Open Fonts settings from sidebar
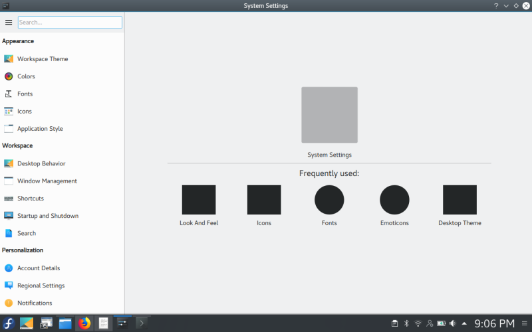The height and width of the screenshot is (332, 532). (25, 94)
